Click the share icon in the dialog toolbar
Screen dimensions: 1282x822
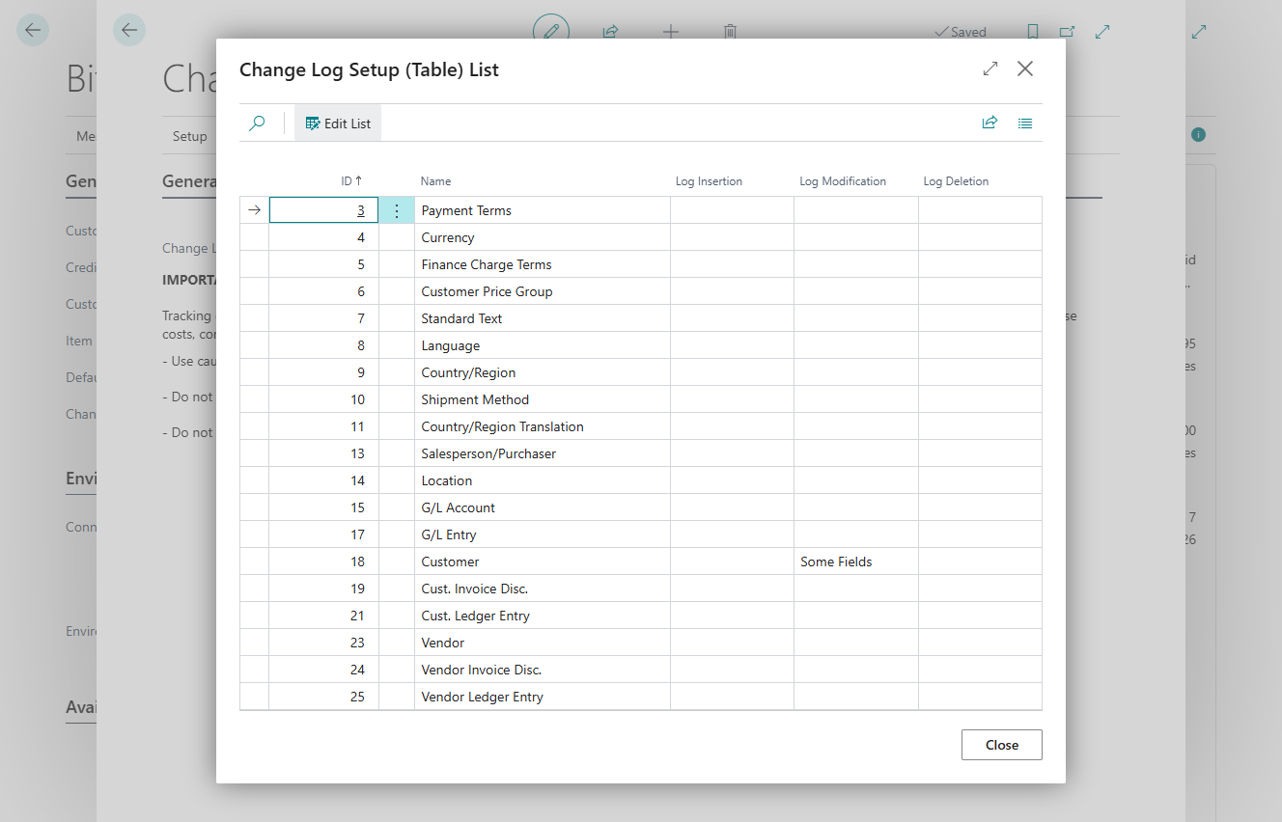coord(989,123)
